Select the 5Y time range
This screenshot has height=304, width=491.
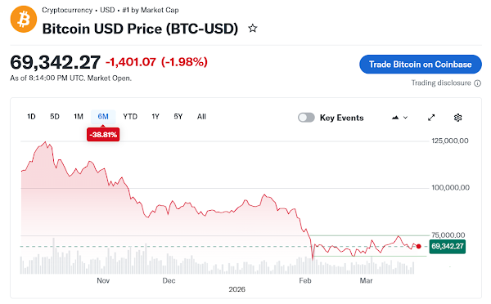pos(178,117)
